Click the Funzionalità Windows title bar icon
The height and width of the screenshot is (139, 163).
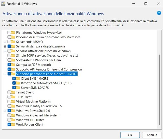pyautogui.click(x=3, y=4)
